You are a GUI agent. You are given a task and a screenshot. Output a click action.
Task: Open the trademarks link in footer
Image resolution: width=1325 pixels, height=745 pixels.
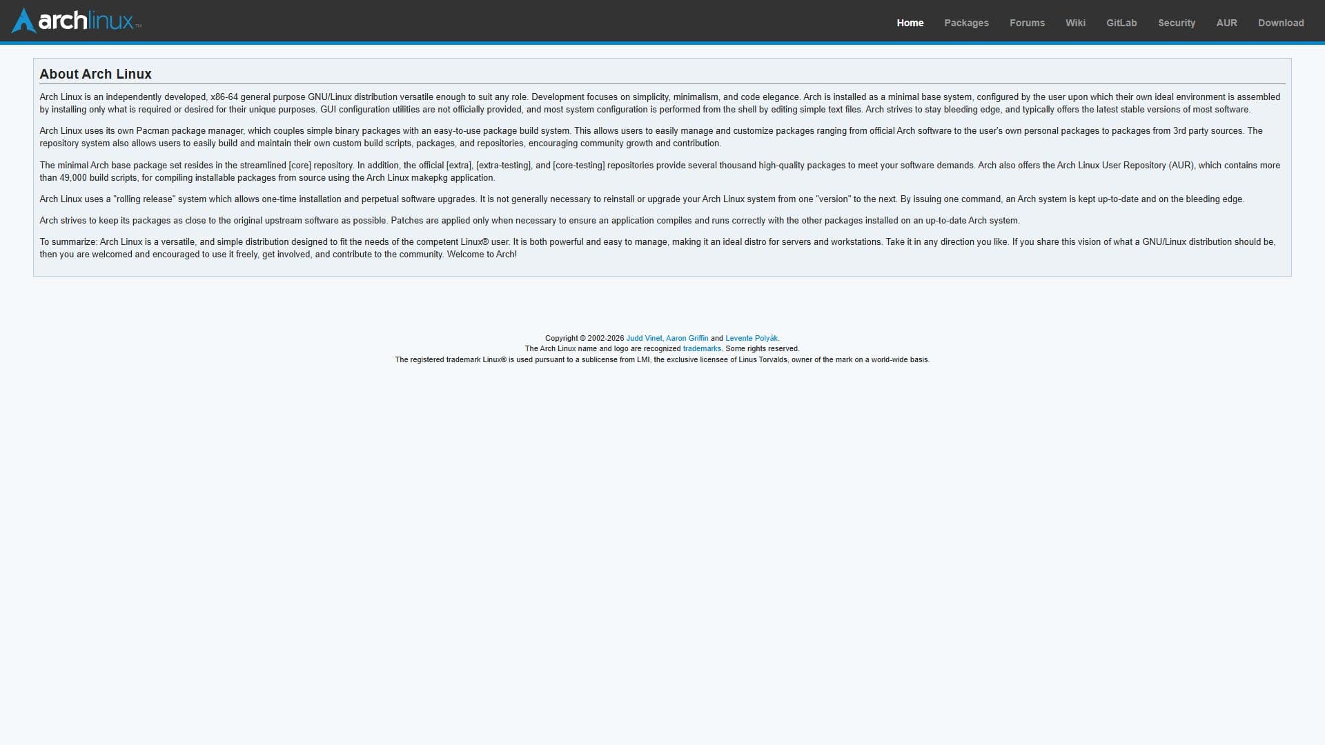702,348
